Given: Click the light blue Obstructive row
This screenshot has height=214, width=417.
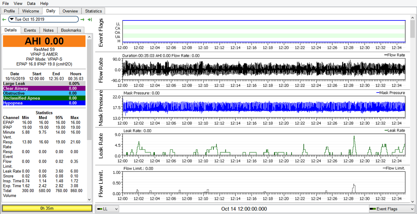Looking at the screenshot, I should 44,93.
